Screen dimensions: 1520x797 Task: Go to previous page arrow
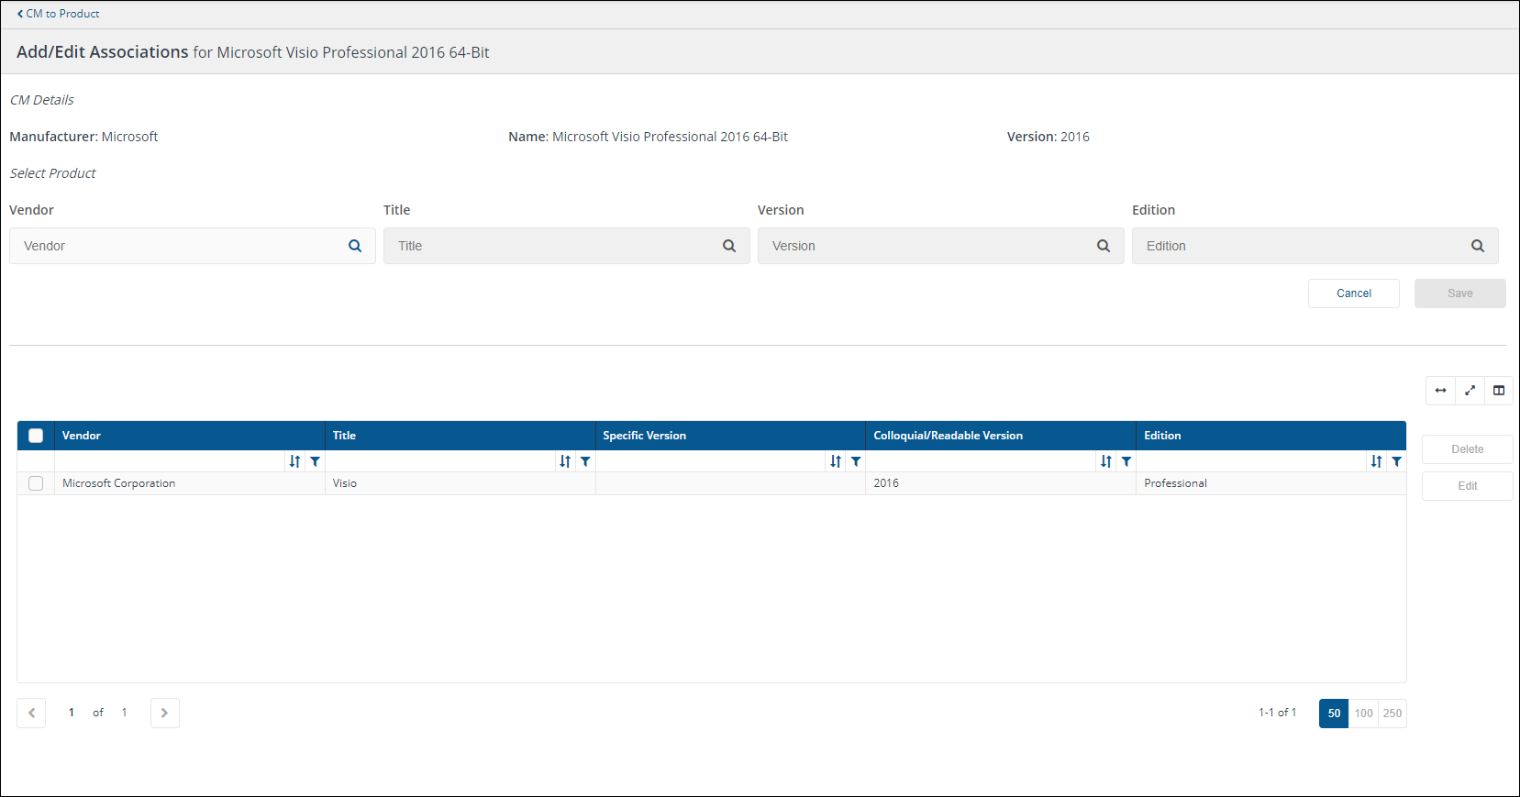coord(31,713)
